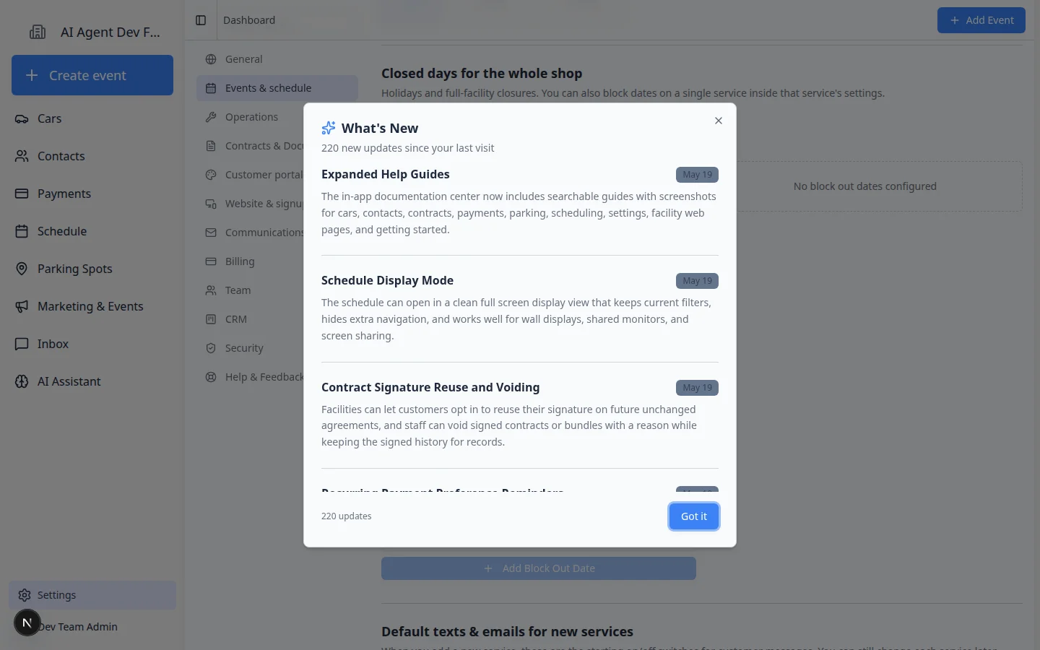Select Billing settings tab

250,261
